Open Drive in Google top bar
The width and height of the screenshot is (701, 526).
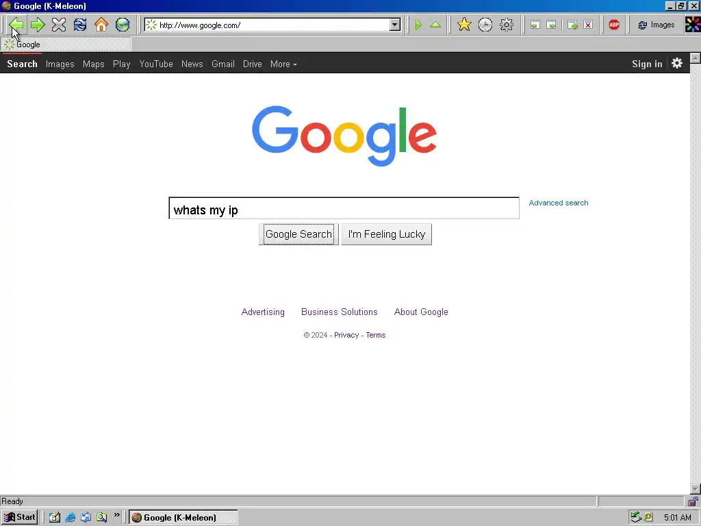coord(253,64)
